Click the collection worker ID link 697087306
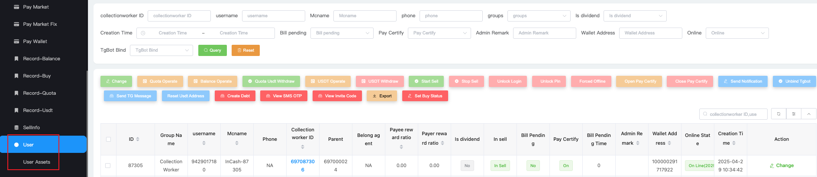 (303, 165)
